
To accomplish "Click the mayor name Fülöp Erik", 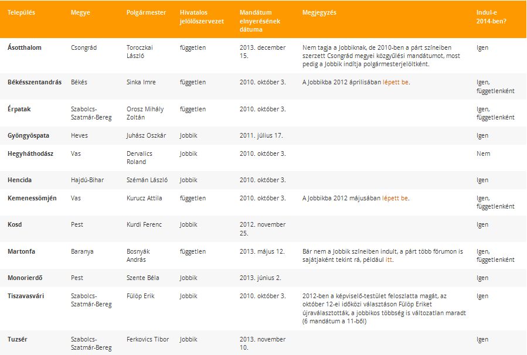I will 141,296.
